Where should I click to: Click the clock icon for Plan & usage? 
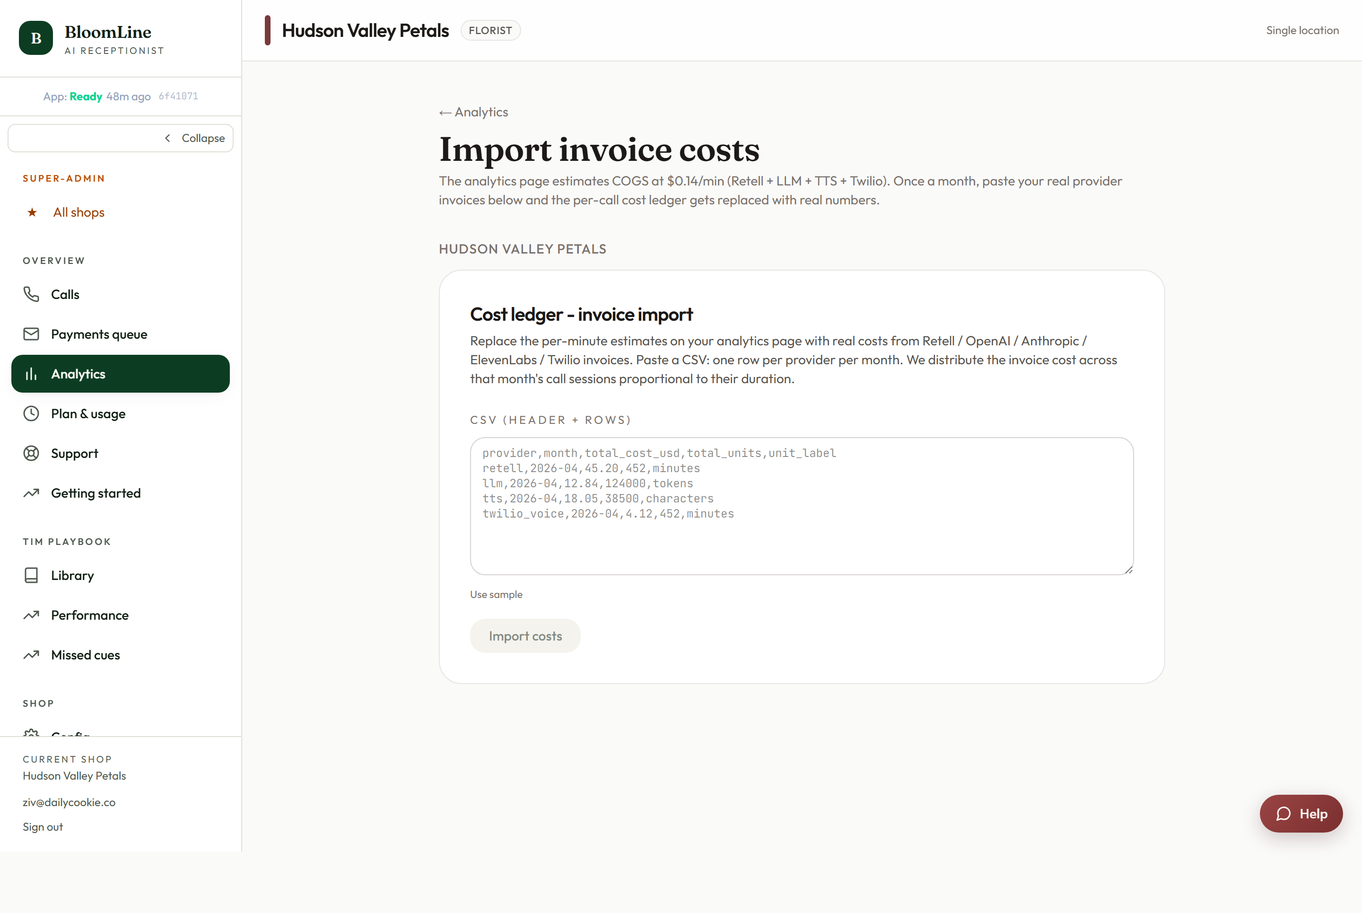pos(31,413)
